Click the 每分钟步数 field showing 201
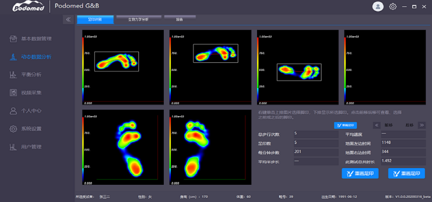The image size is (432, 202). [316, 153]
